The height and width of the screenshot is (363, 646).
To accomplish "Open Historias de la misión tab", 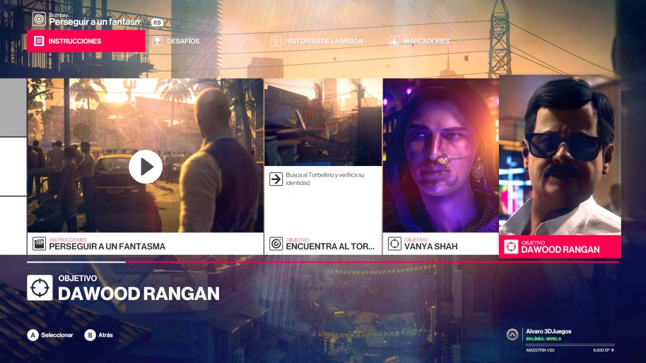I will (x=317, y=41).
